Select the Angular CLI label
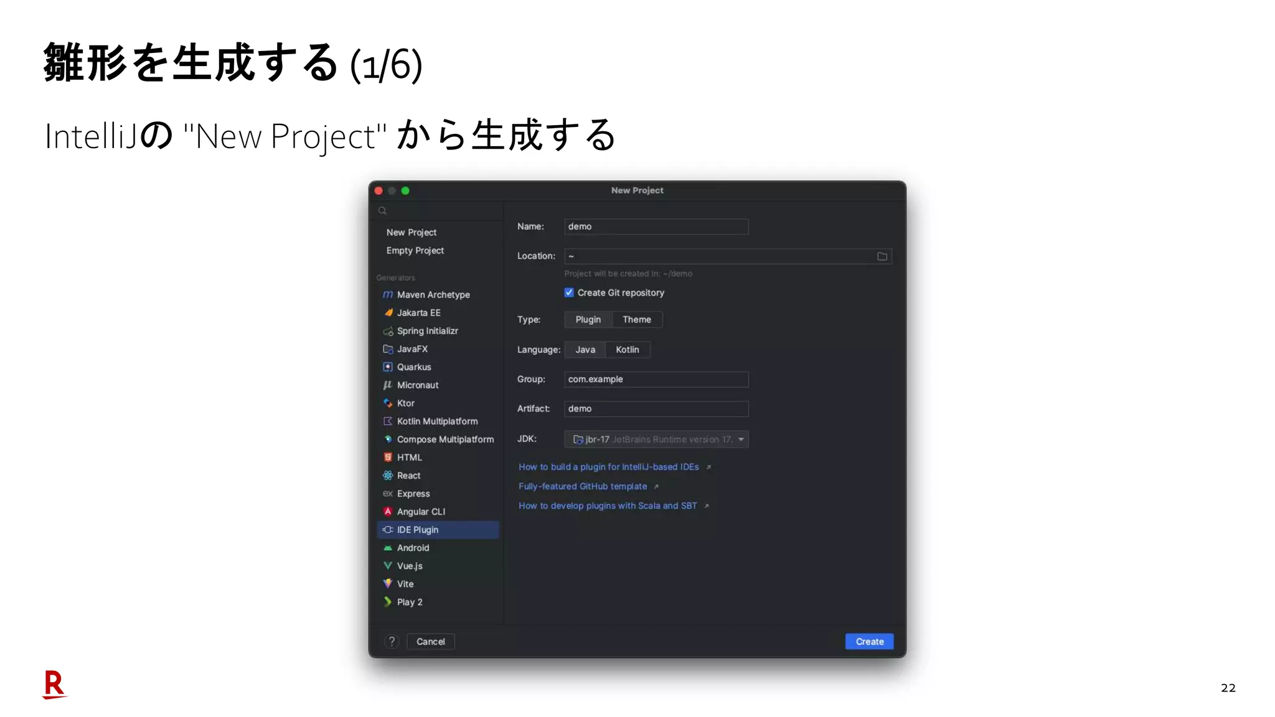1275x717 pixels. [421, 512]
